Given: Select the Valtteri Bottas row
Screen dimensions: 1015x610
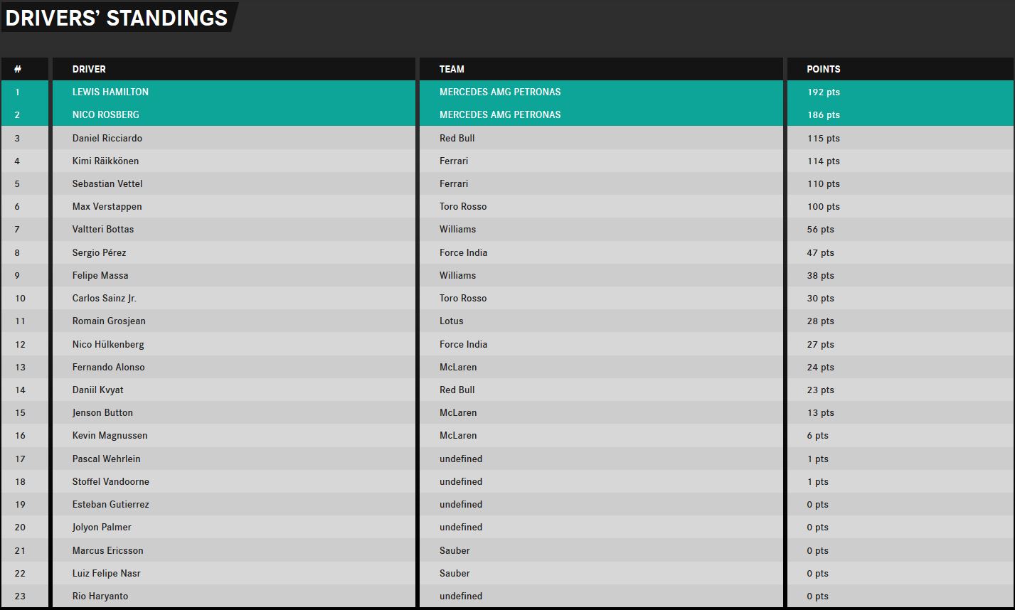Looking at the screenshot, I should pyautogui.click(x=507, y=229).
